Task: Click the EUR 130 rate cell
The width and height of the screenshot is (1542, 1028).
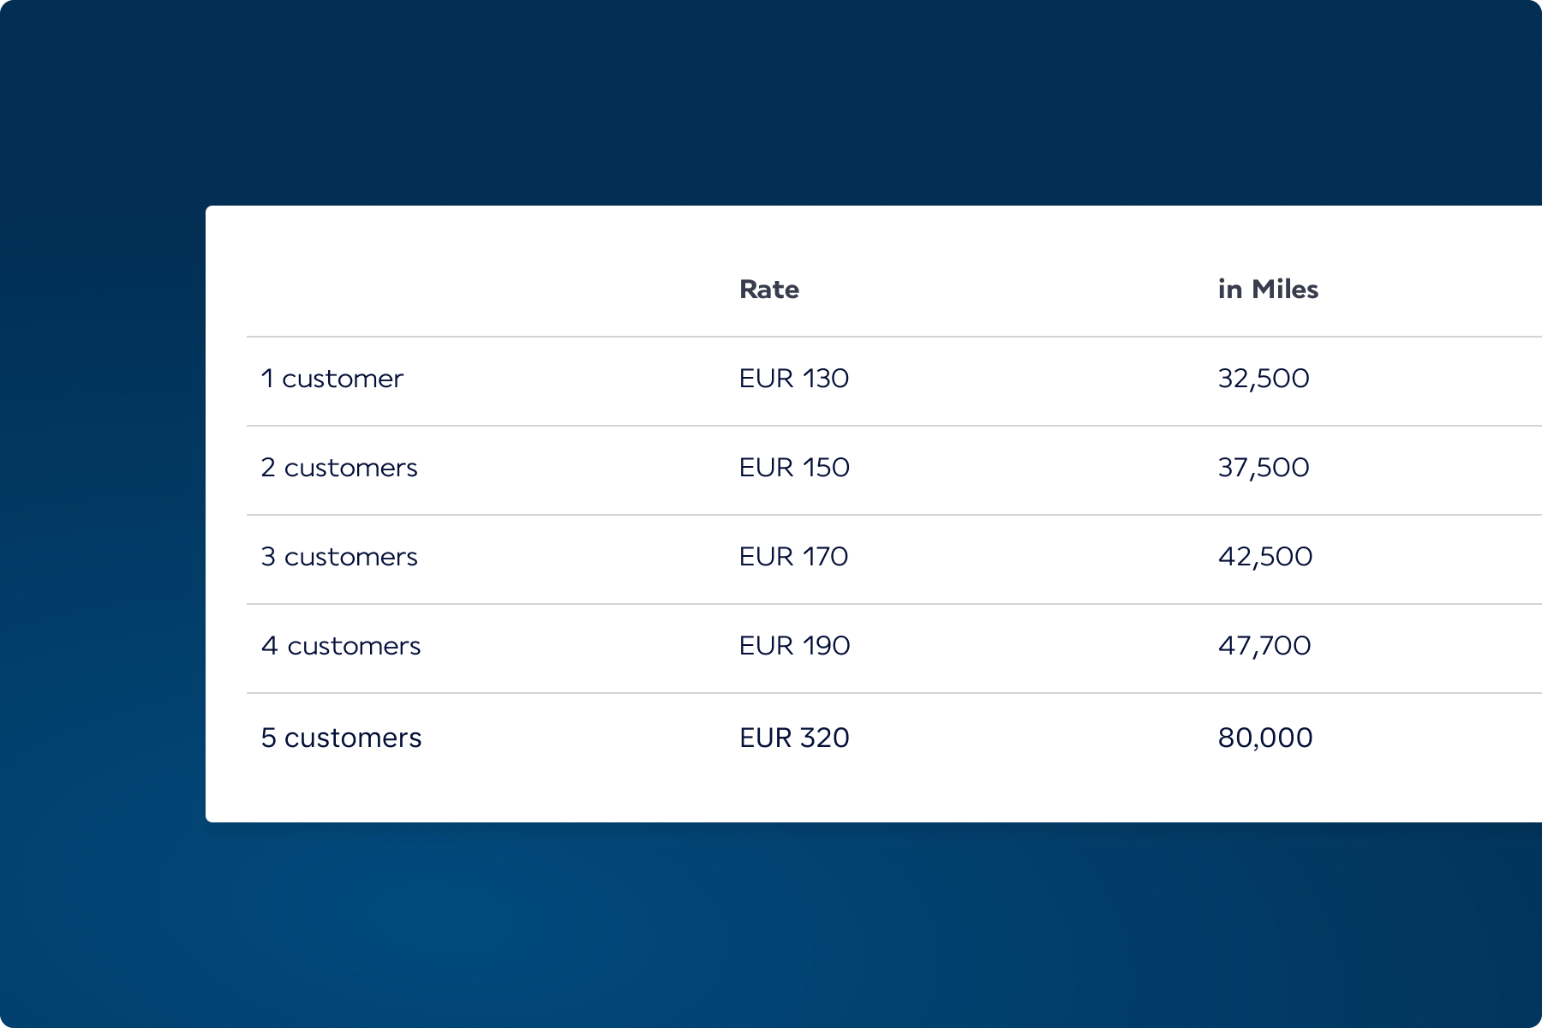Action: pyautogui.click(x=793, y=379)
